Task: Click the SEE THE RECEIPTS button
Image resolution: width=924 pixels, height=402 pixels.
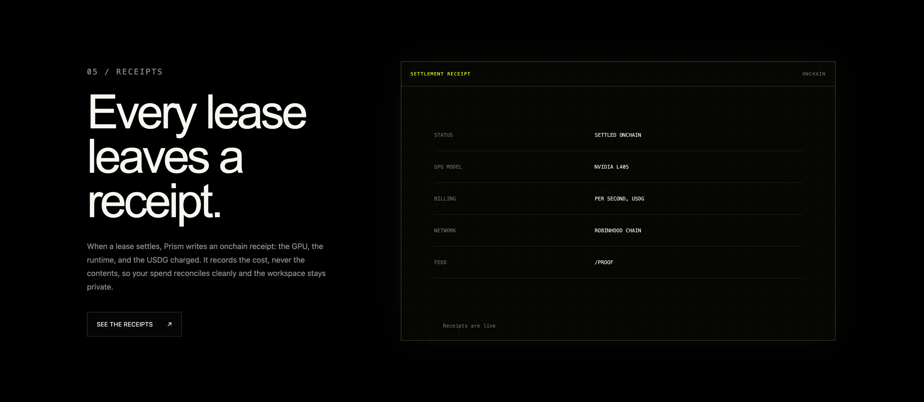Action: 134,324
